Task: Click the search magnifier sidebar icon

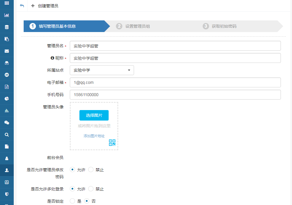Action: tap(7, 135)
